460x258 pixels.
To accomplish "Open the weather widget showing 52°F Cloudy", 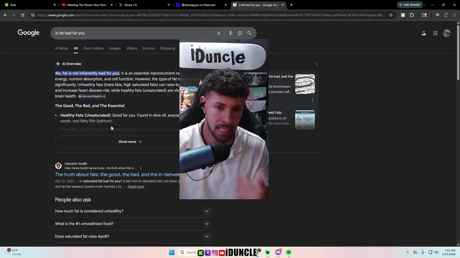I will click(14, 252).
